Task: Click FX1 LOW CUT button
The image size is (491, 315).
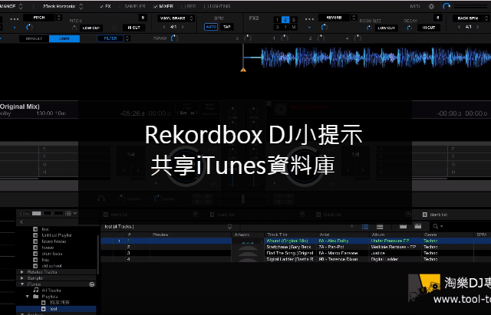Action: pos(91,28)
